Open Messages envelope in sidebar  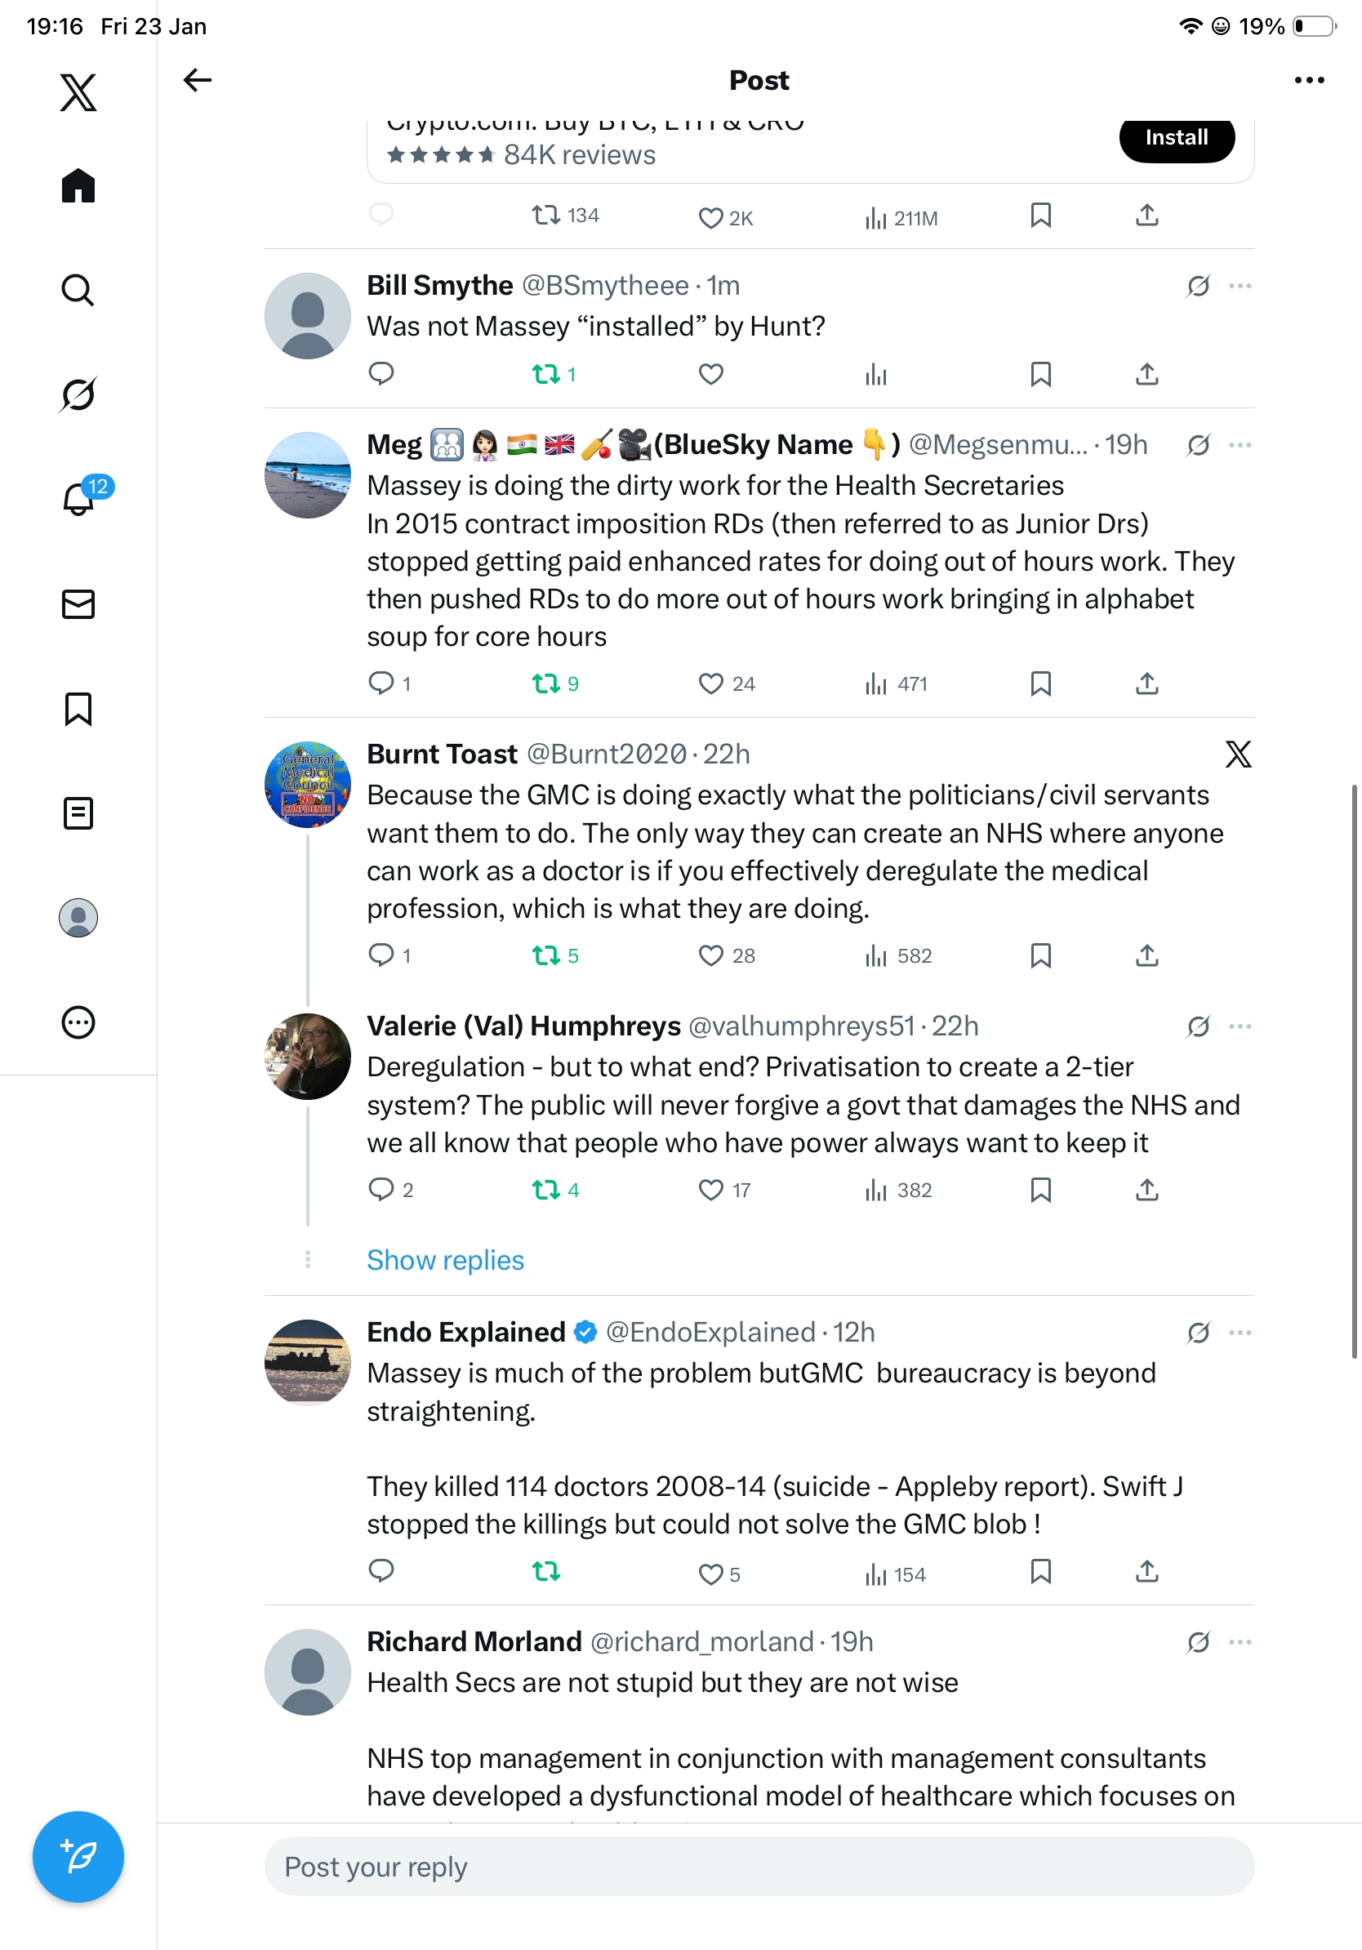pyautogui.click(x=78, y=603)
